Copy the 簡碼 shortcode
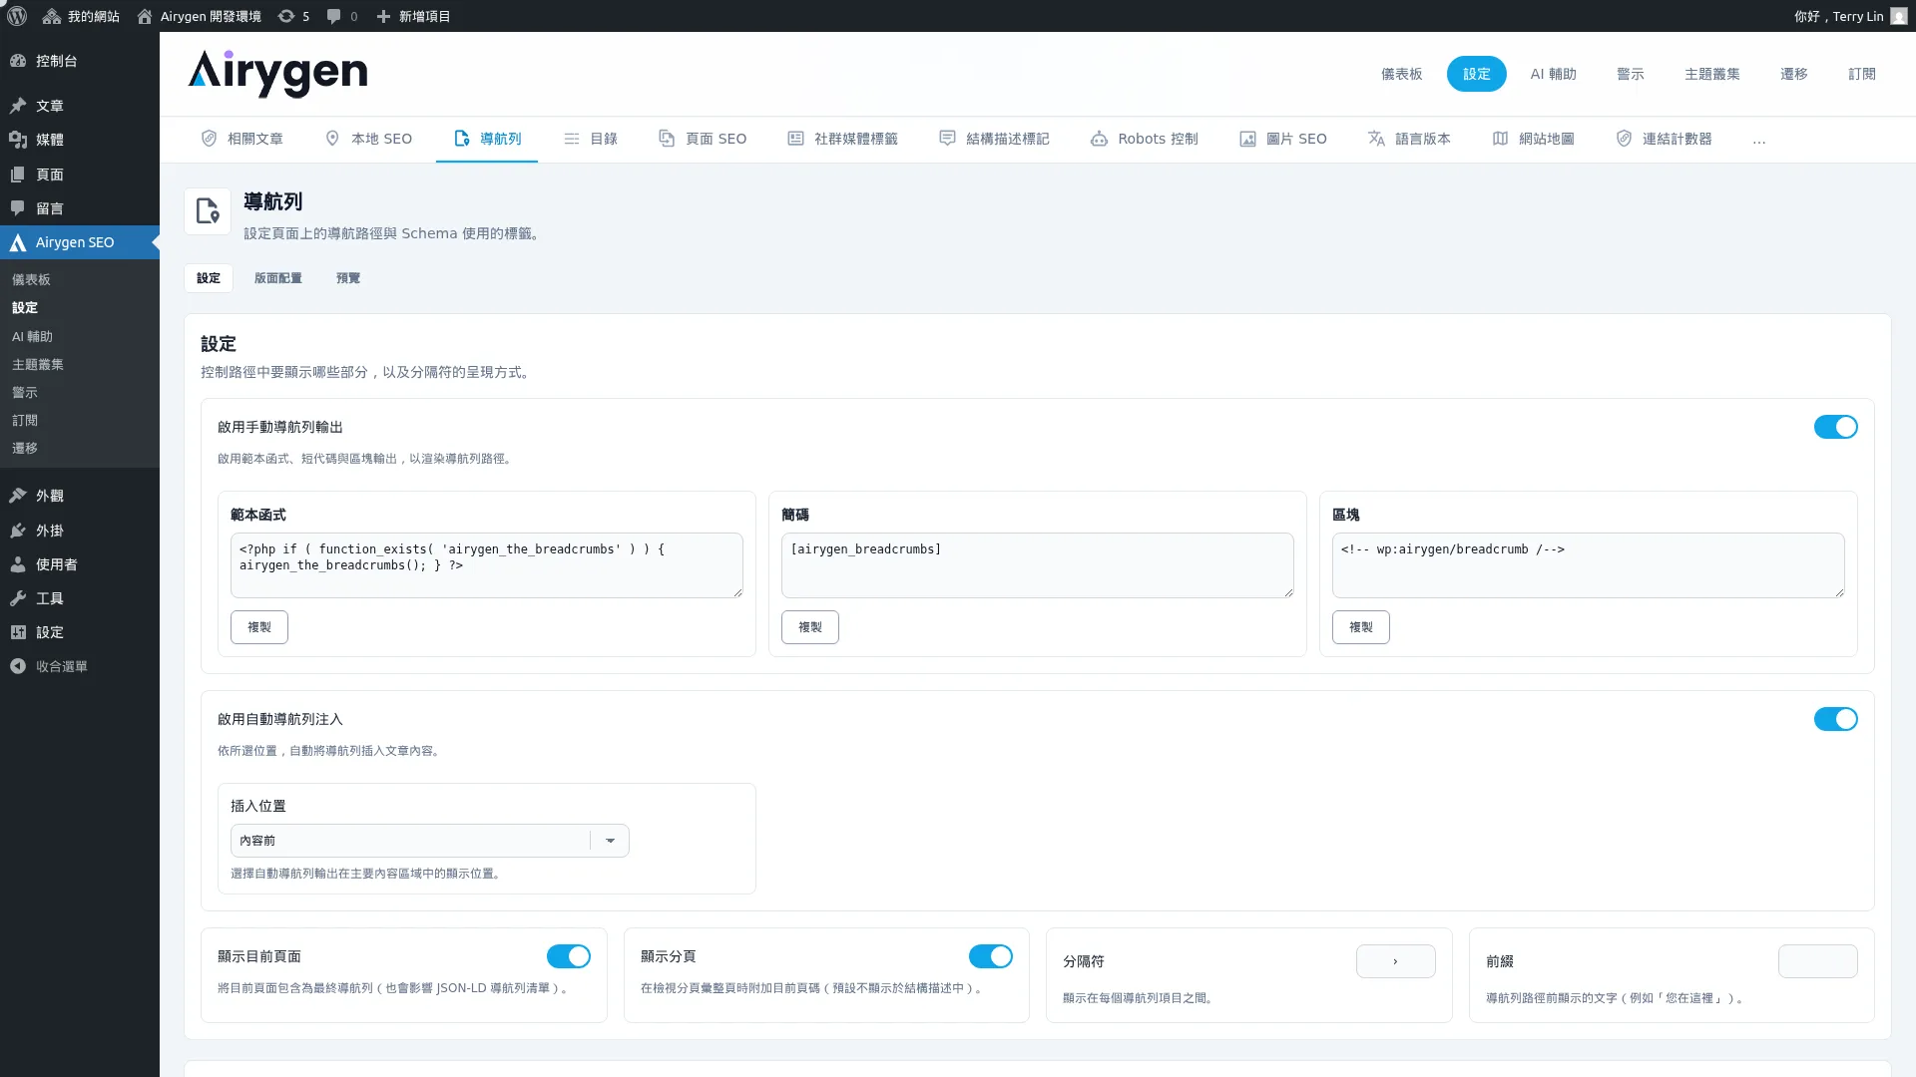Screen dimensions: 1916x1077 [810, 627]
